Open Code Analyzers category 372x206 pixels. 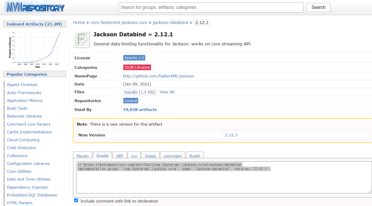point(21,148)
